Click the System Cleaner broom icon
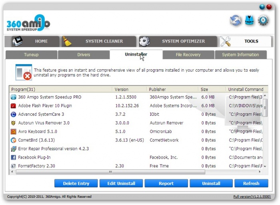280x205 pixels. (x=67, y=41)
